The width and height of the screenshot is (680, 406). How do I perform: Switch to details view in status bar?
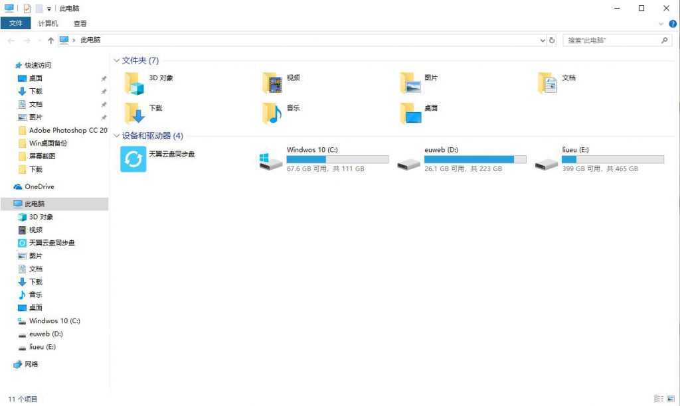(658, 399)
